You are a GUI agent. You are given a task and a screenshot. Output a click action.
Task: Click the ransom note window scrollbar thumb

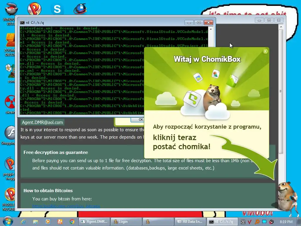[281, 91]
